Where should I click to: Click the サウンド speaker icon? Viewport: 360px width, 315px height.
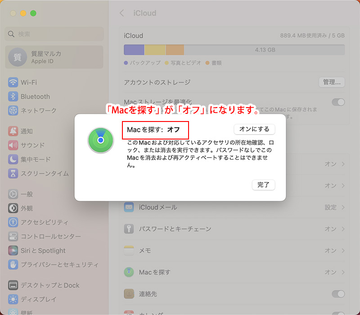pyautogui.click(x=13, y=145)
